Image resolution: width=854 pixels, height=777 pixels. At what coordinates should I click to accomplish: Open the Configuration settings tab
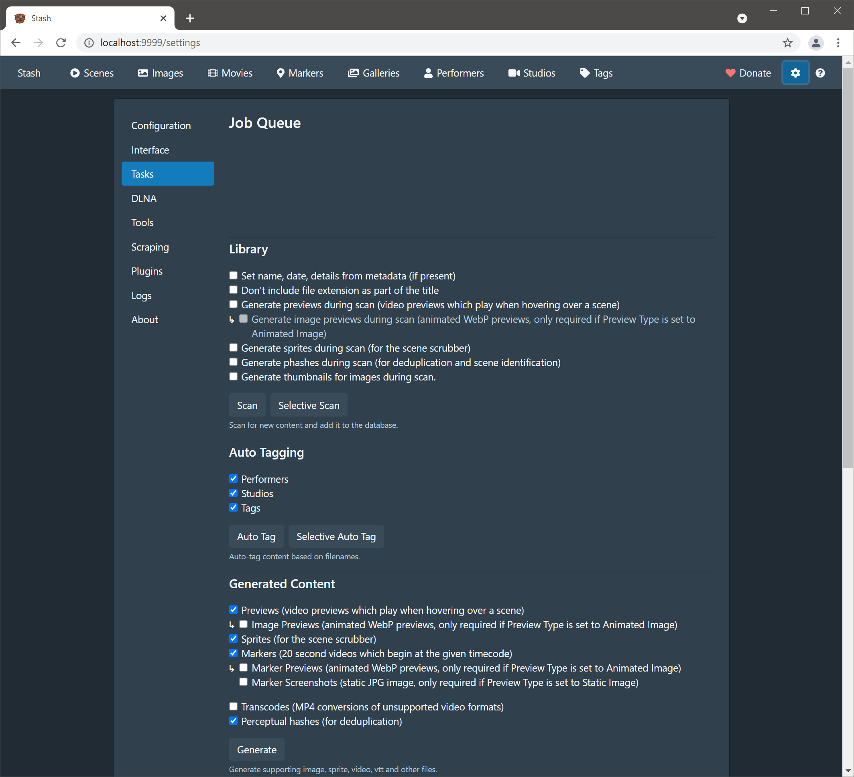(x=168, y=126)
